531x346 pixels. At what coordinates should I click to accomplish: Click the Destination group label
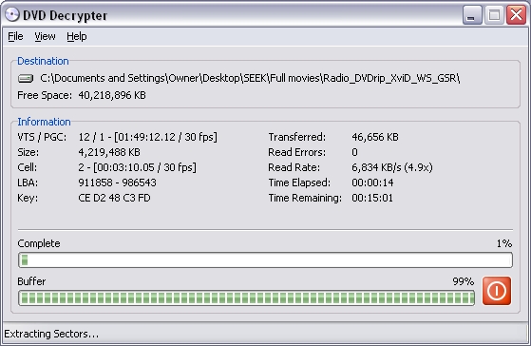point(43,61)
